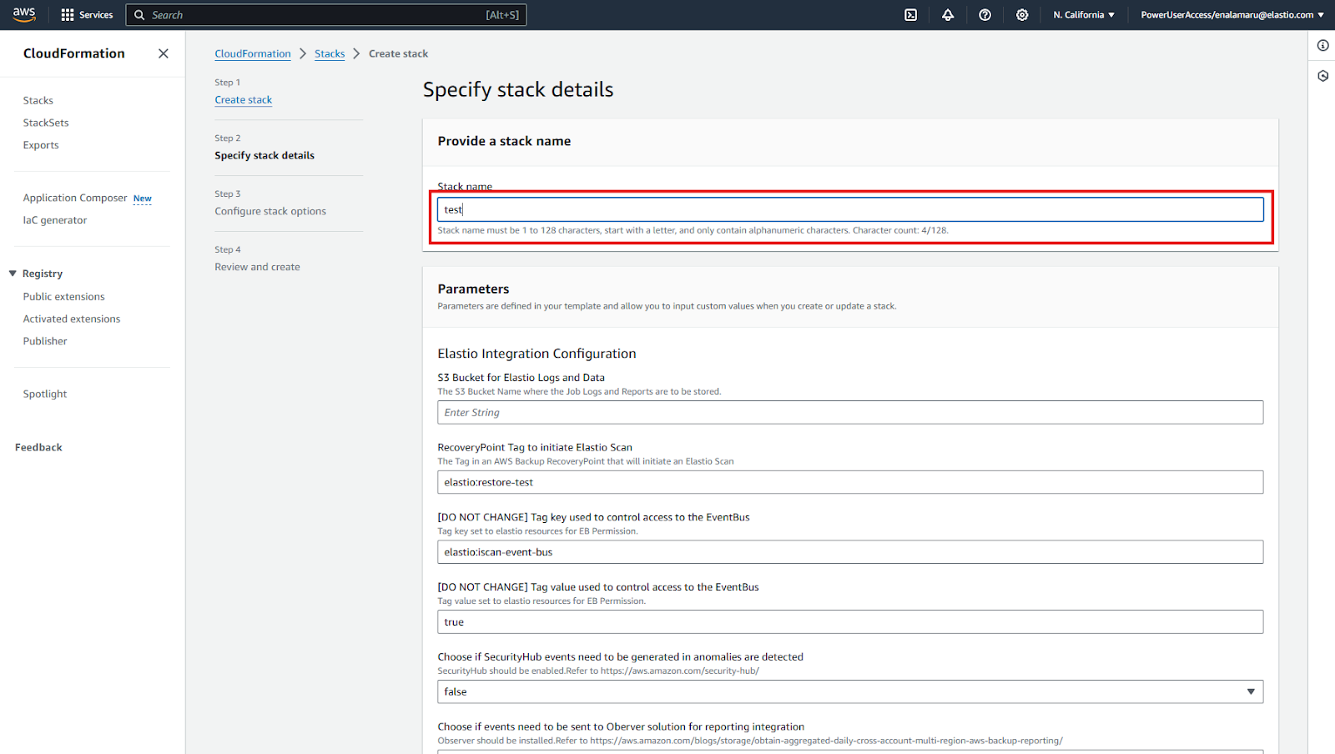
Task: Go back to Create stack step link
Action: (243, 100)
